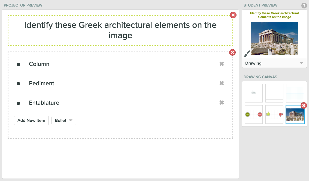Viewport: 309px width, 181px height.
Task: Delete the Parthenon drawing canvas
Action: 304,105
